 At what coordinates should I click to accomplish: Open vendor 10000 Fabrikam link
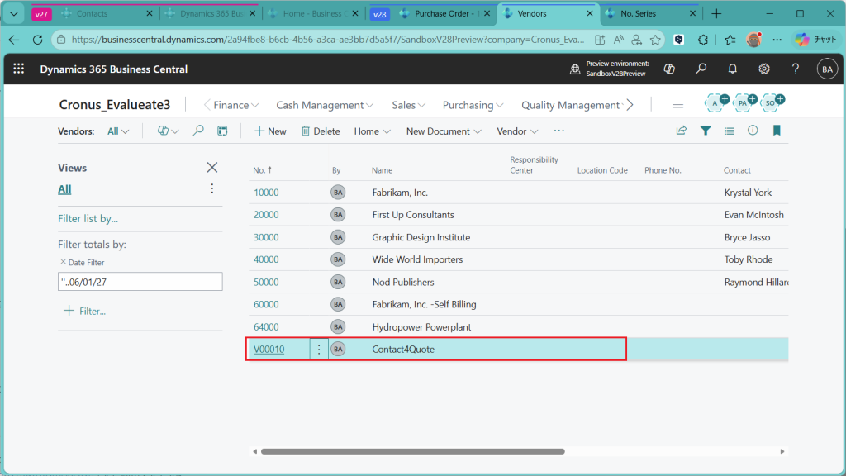coord(266,193)
